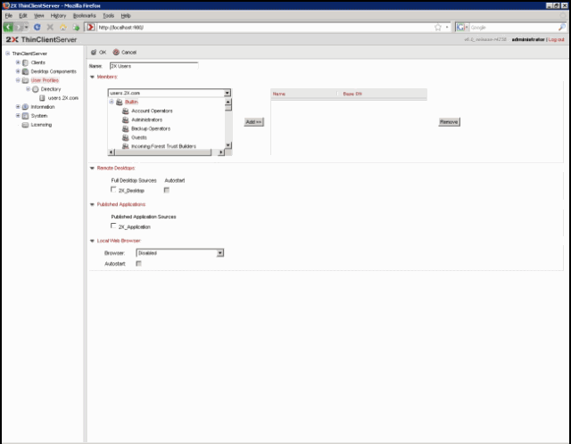This screenshot has height=444, width=571.
Task: Collapse the Members section triangle
Action: 92,77
